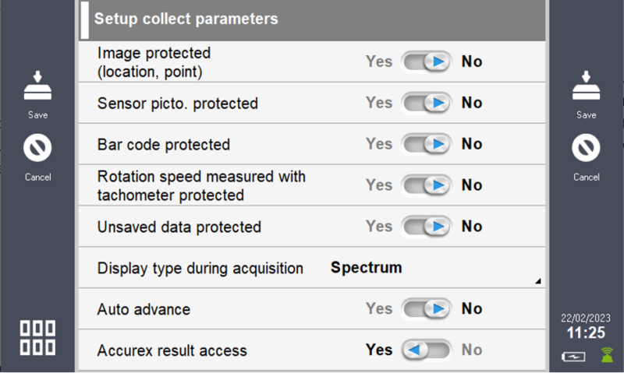
Task: Toggle Unsaved data protected switch
Action: (x=426, y=227)
